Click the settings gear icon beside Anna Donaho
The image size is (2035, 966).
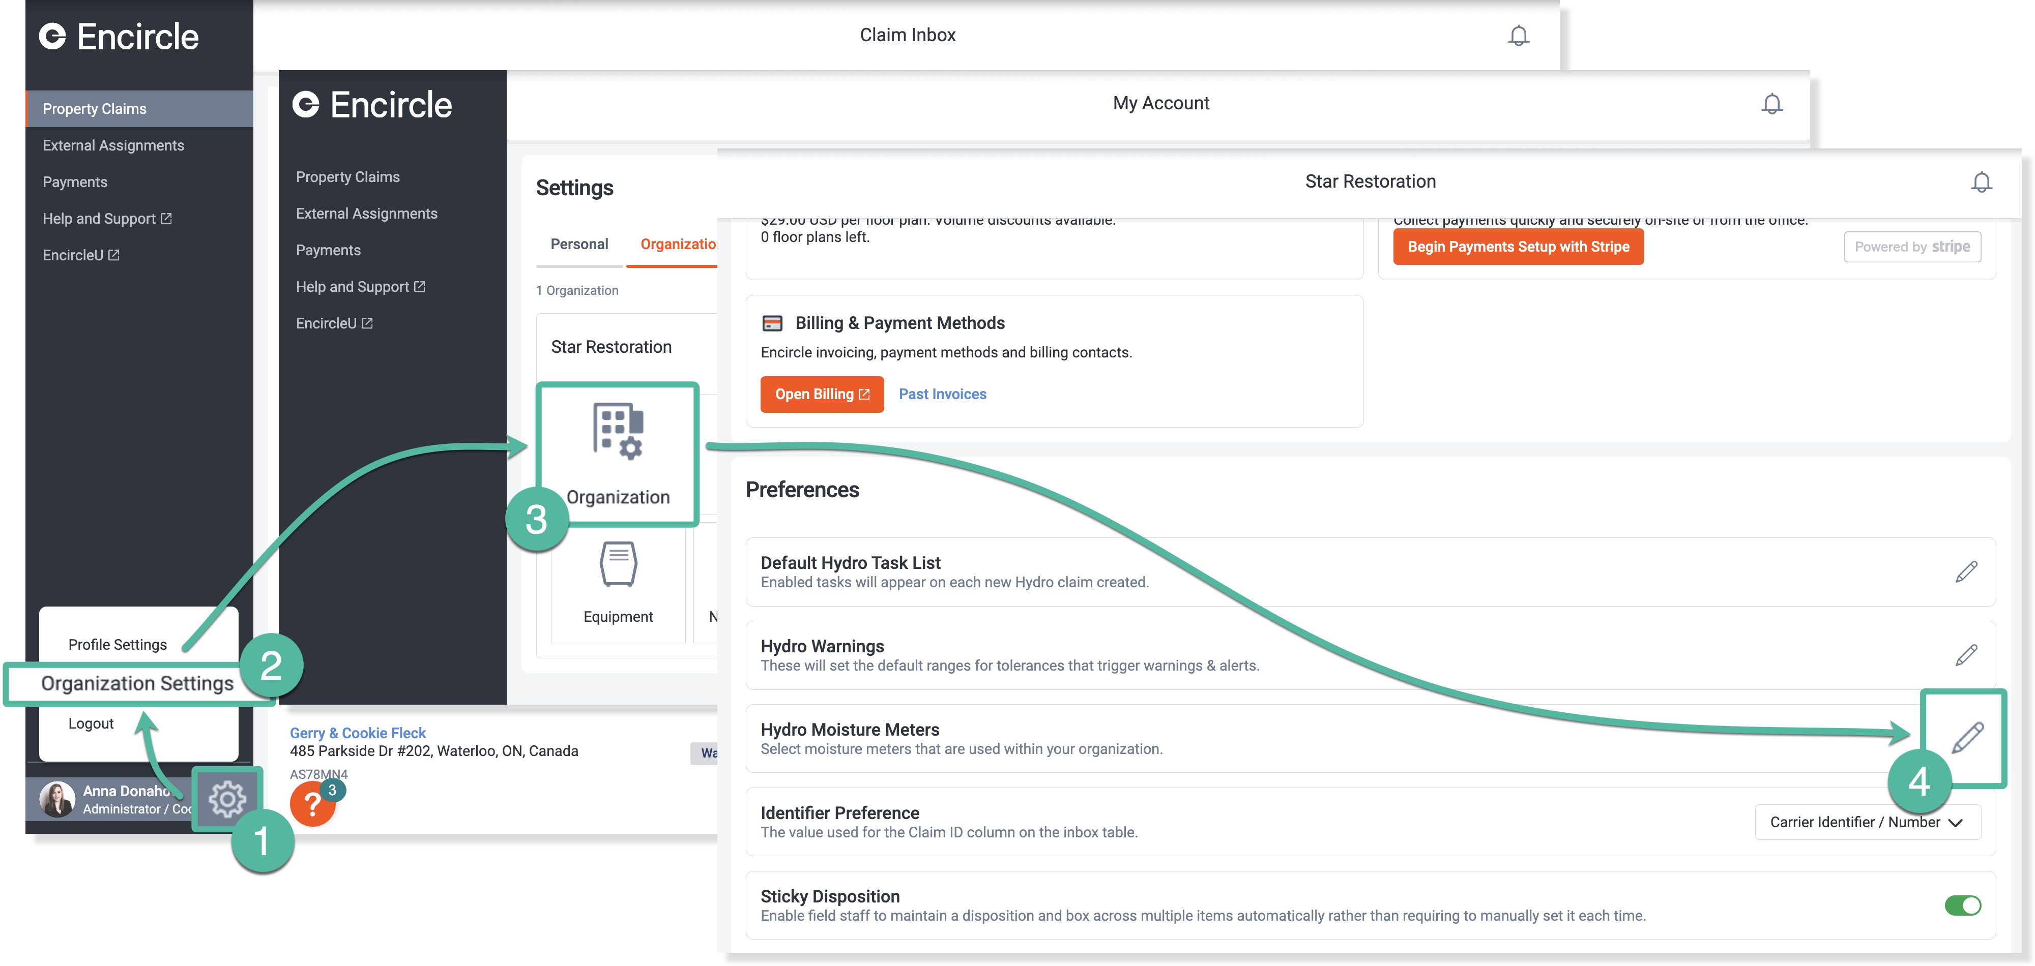227,799
